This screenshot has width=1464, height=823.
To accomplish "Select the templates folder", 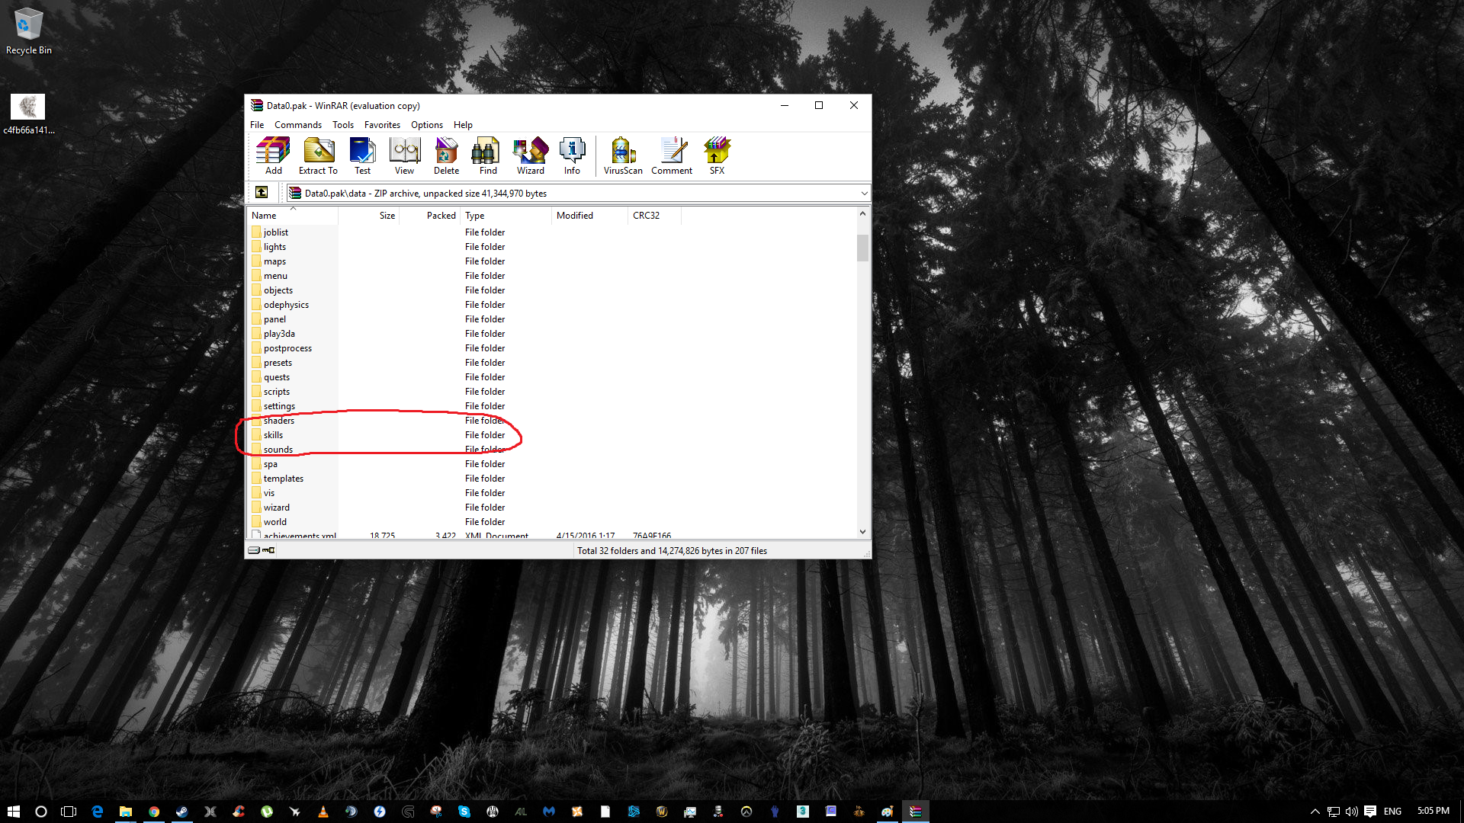I will 283,479.
